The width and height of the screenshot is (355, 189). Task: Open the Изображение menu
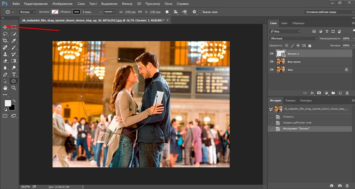click(x=62, y=4)
